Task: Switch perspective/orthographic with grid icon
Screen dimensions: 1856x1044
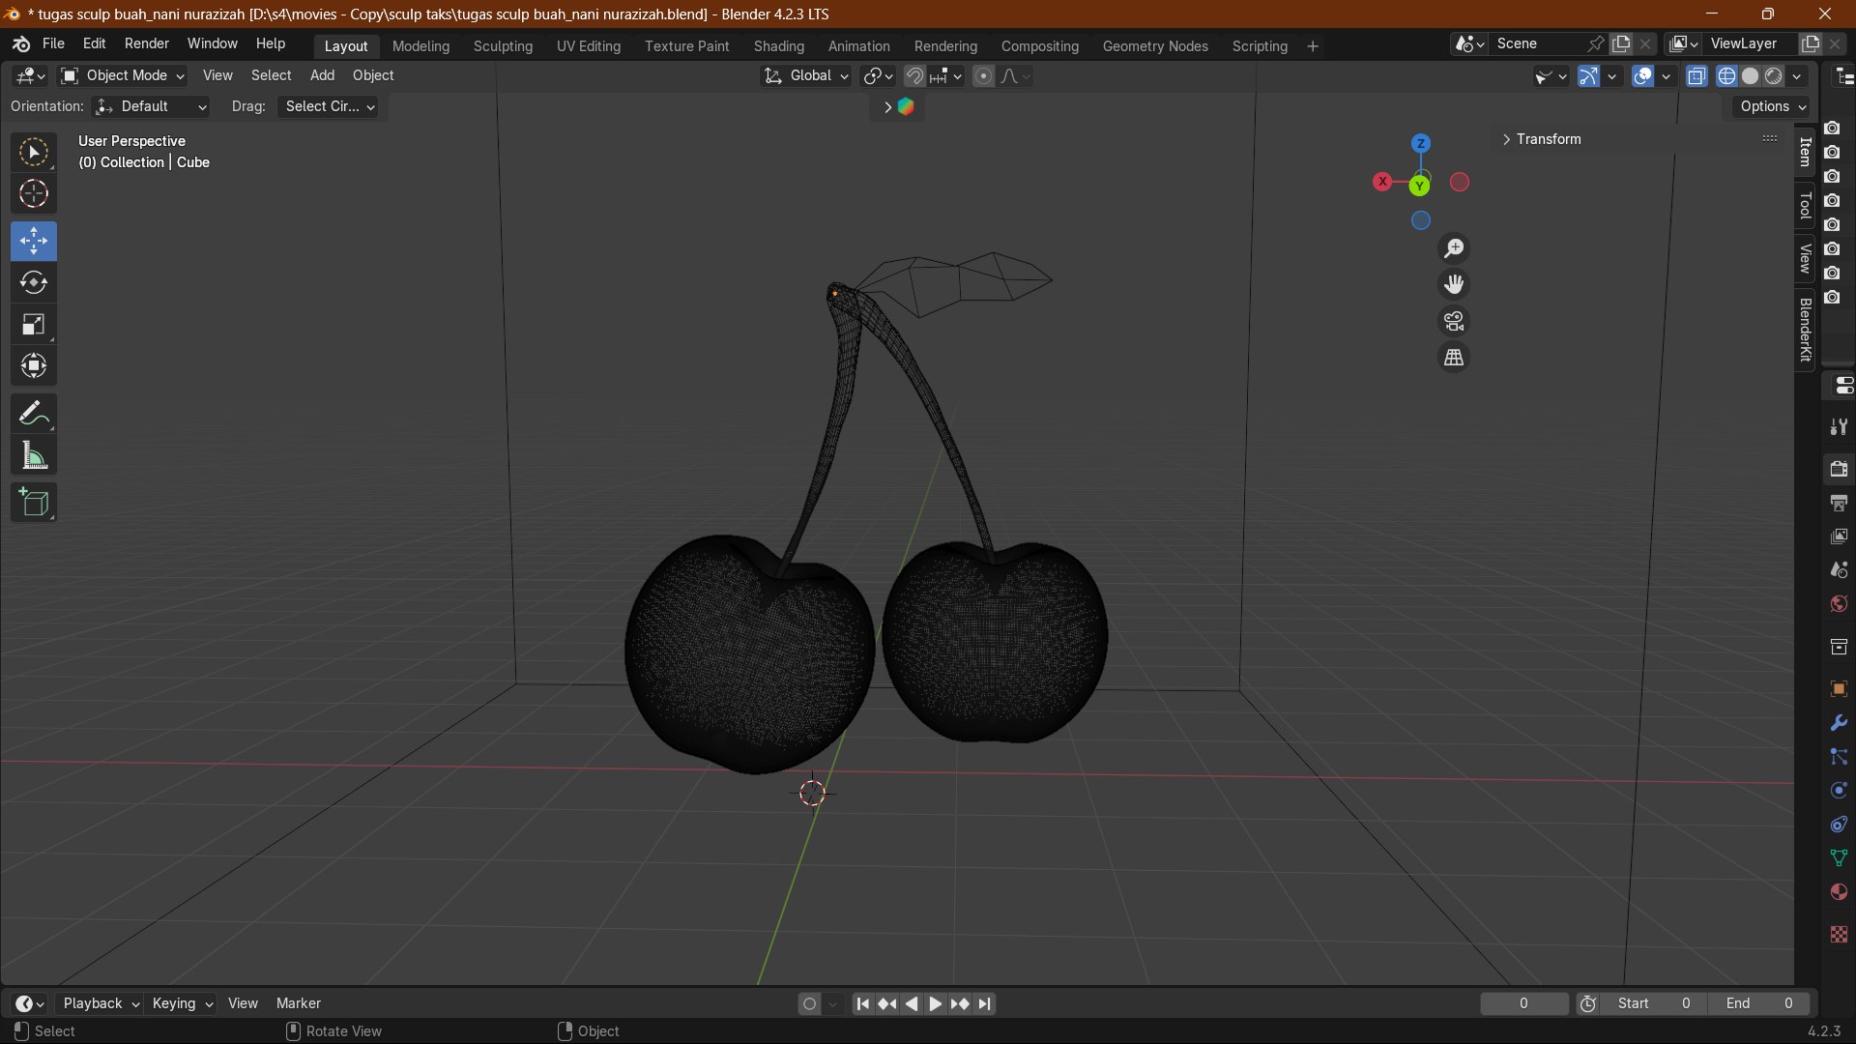Action: point(1454,358)
